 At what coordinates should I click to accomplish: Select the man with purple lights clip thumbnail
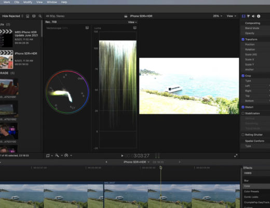pyautogui.click(x=9, y=131)
